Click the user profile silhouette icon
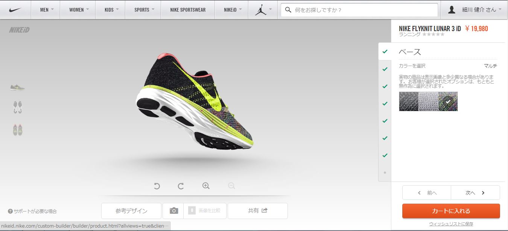Screen dimensions: 508x231 click(x=452, y=10)
